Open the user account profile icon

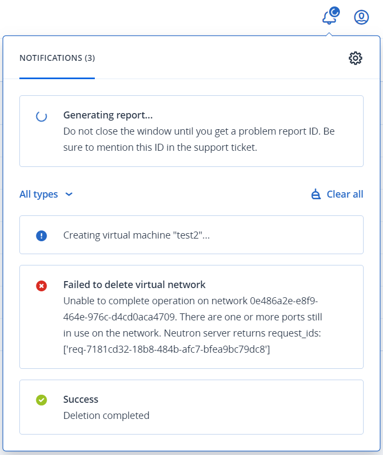pos(361,17)
